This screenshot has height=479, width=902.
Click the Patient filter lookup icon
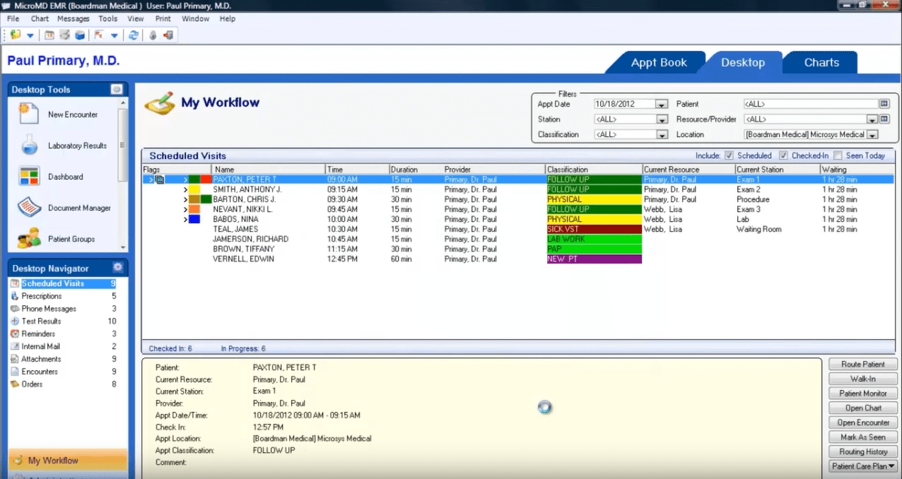[884, 104]
